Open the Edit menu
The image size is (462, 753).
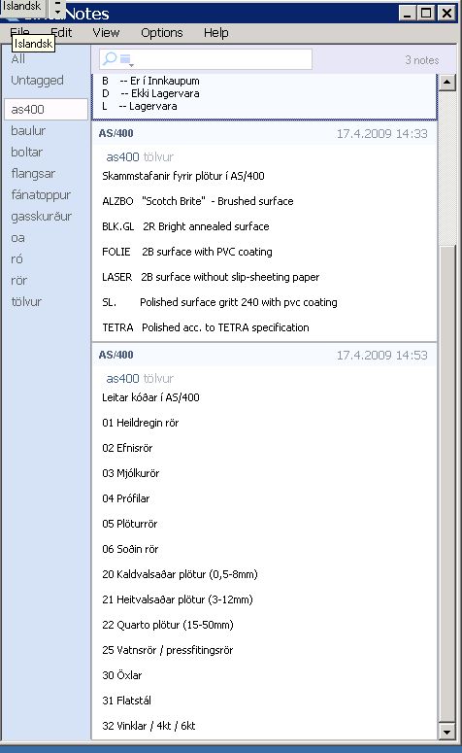coord(62,33)
